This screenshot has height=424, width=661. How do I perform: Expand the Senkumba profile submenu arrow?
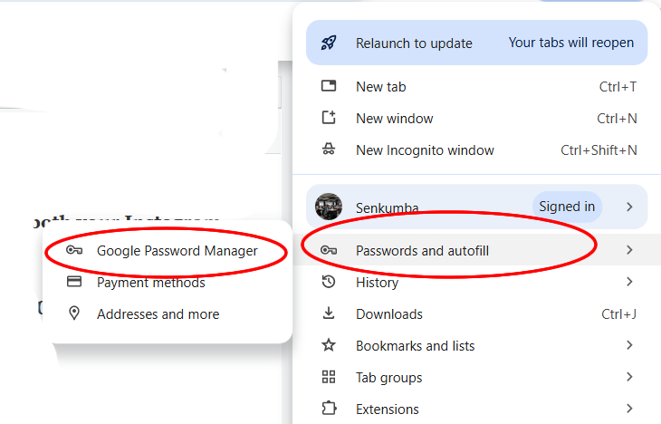pyautogui.click(x=629, y=207)
